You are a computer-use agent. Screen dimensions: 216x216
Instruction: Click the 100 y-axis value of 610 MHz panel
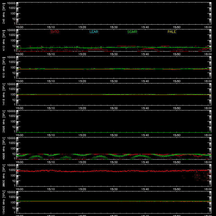coord(13,67)
